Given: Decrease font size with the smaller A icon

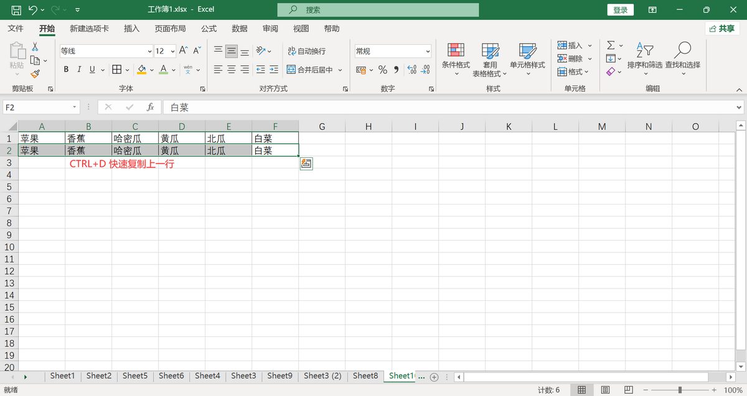Looking at the screenshot, I should point(197,51).
